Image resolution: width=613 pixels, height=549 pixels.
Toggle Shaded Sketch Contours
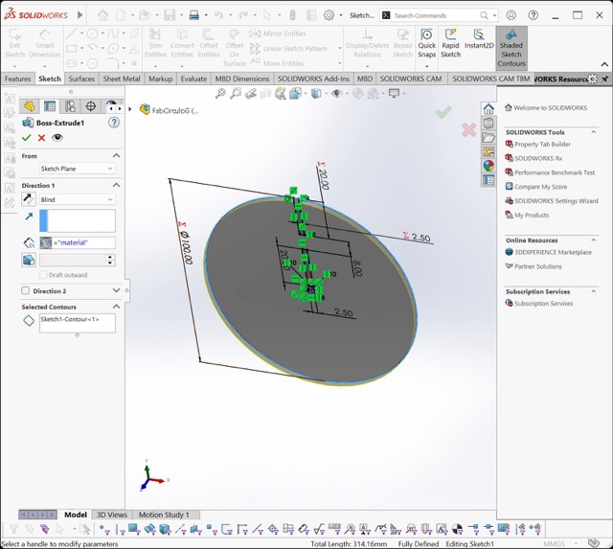coord(511,48)
